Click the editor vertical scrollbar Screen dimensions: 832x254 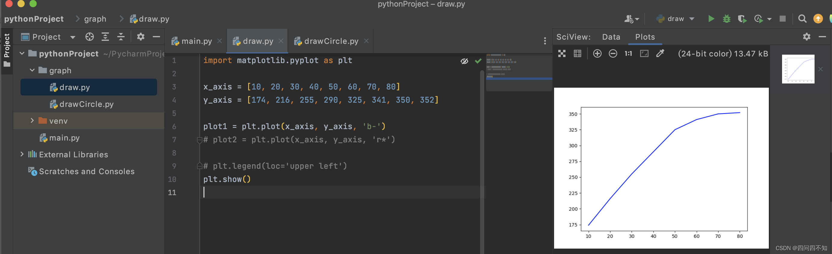point(482,161)
